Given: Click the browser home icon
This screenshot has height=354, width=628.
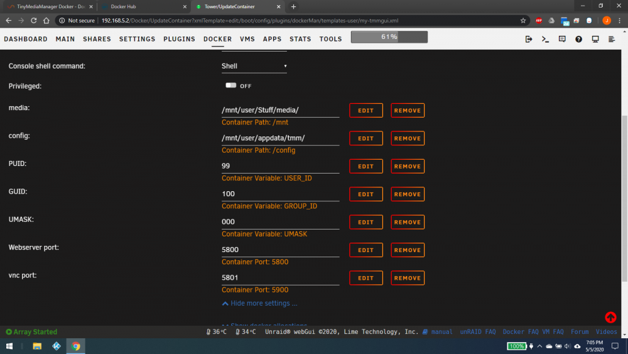Looking at the screenshot, I should coord(46,21).
